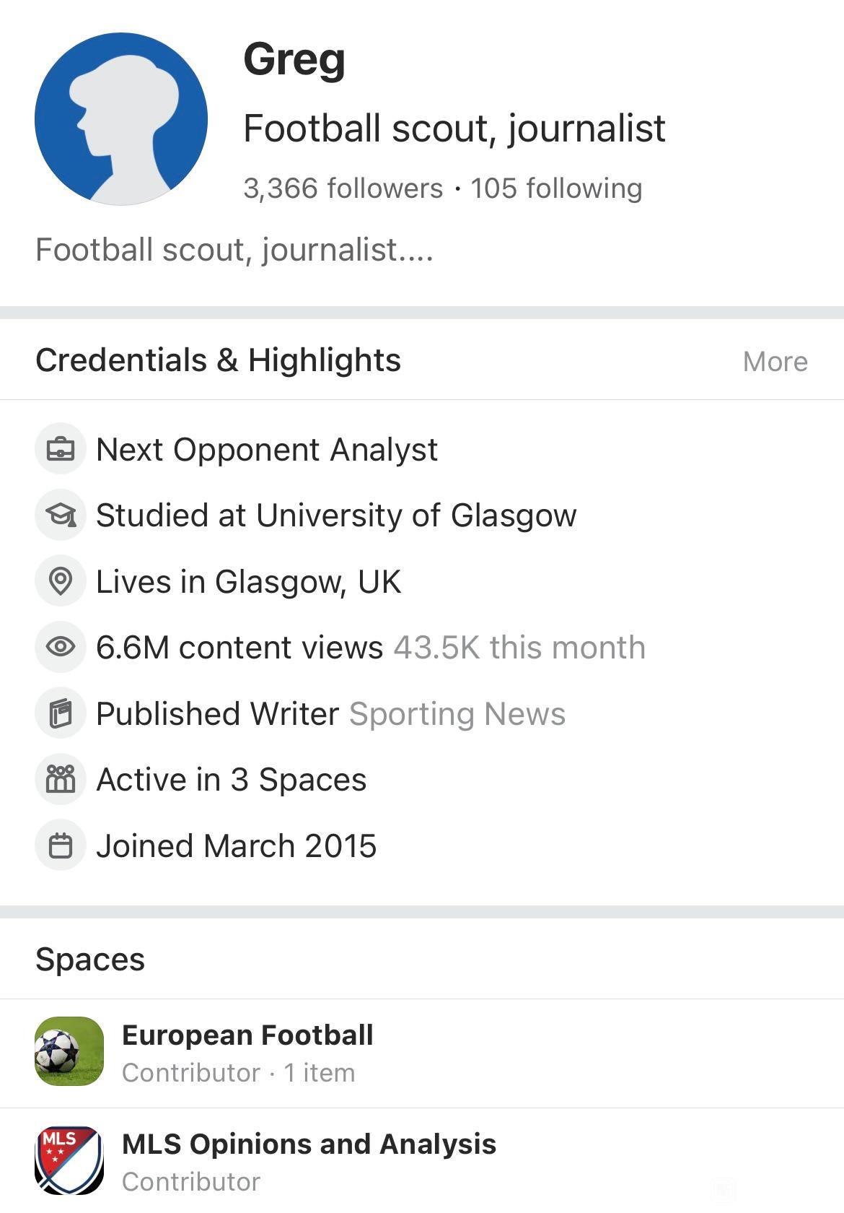844x1213 pixels.
Task: Open Active in 3 Spaces entry
Action: (x=232, y=780)
